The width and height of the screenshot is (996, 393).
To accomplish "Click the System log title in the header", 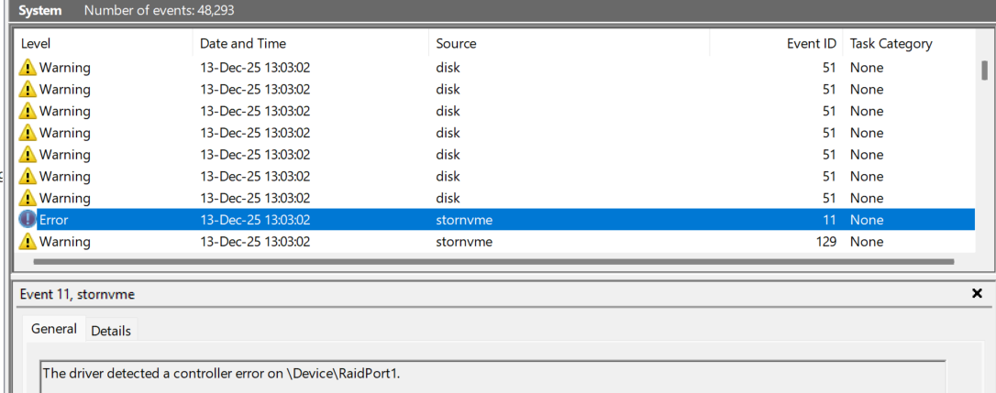I will 40,11.
